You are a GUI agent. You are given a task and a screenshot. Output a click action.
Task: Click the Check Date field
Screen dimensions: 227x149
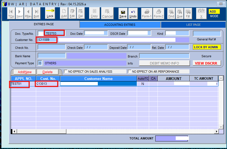pyautogui.click(x=96, y=47)
